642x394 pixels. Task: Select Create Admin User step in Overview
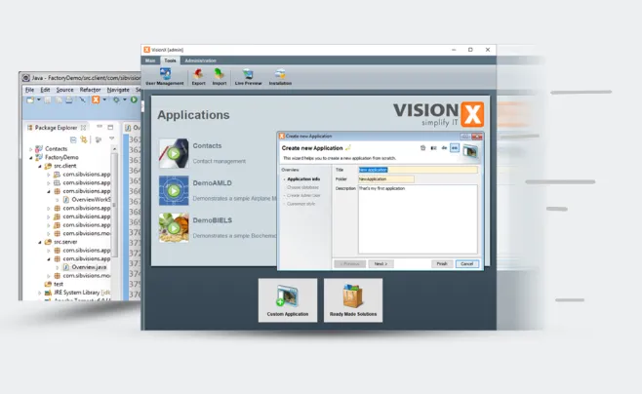pos(303,196)
